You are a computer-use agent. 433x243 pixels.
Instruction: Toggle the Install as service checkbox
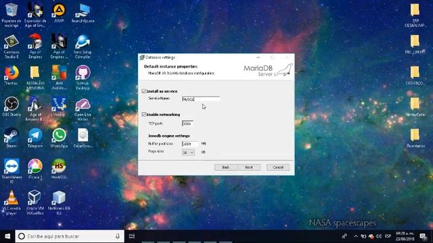click(144, 91)
